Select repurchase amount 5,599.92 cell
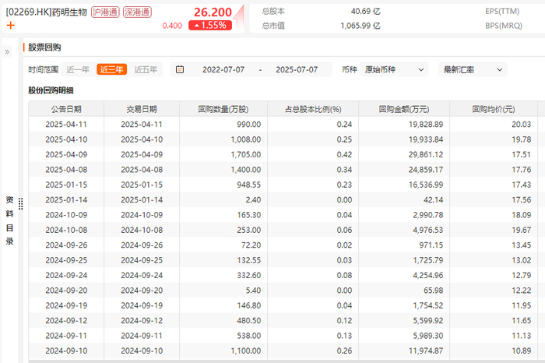 [x=404, y=321]
